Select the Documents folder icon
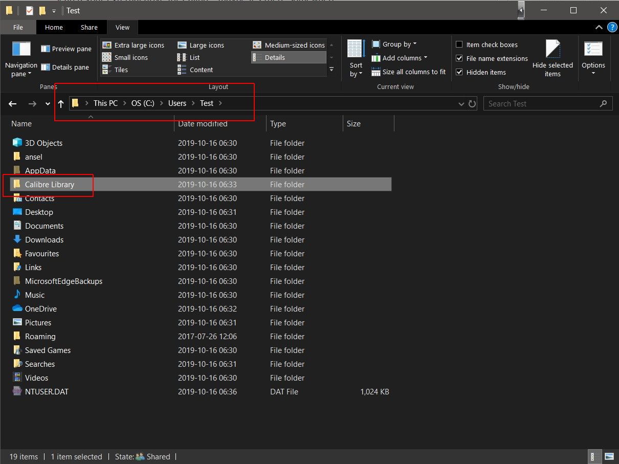The image size is (619, 464). [x=17, y=226]
